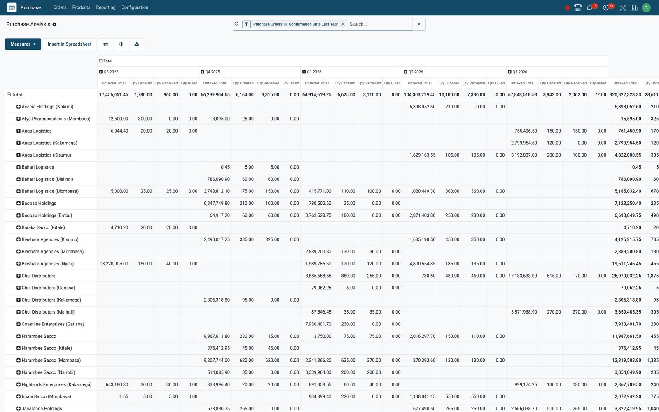Download the pivot as xlsx
The width and height of the screenshot is (659, 412).
pyautogui.click(x=136, y=44)
